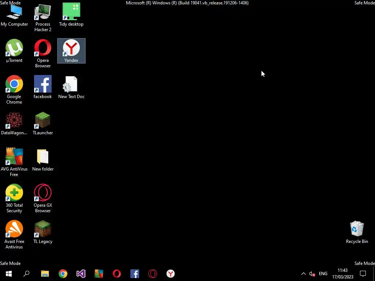Launch Visual Studio from the taskbar
Screen dimensions: 375x281
(x=81, y=274)
